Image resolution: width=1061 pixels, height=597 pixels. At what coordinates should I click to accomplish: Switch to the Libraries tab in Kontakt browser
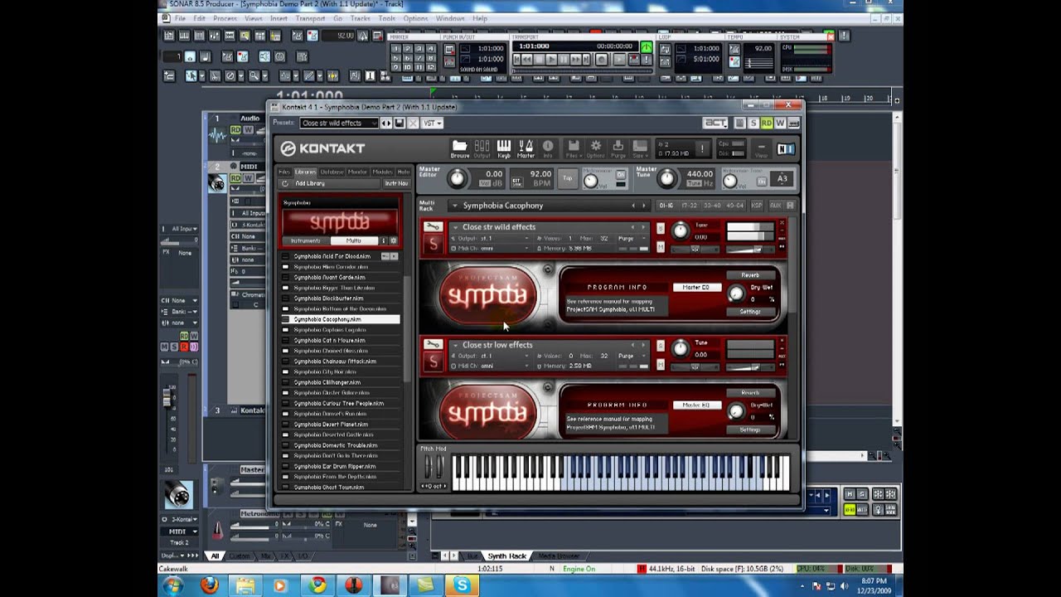(305, 172)
